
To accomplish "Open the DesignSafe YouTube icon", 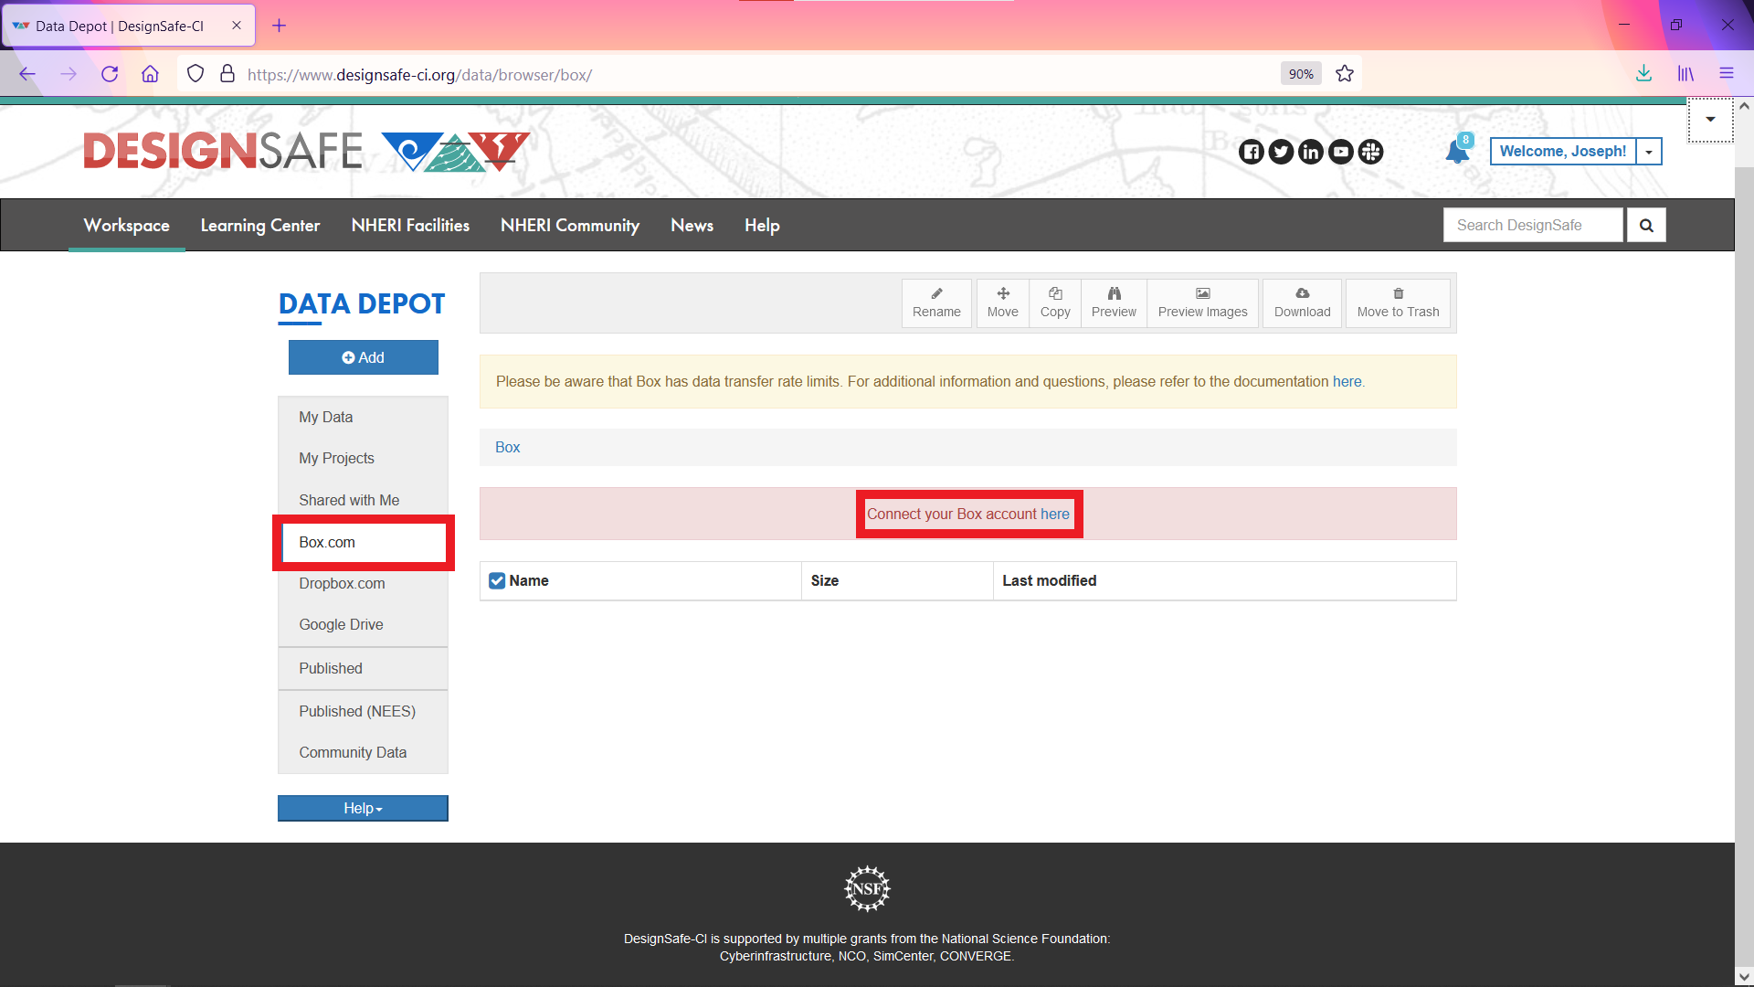I will tap(1340, 152).
